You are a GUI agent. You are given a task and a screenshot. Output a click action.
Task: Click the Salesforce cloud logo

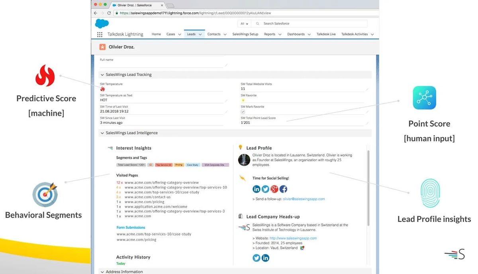coord(102,23)
